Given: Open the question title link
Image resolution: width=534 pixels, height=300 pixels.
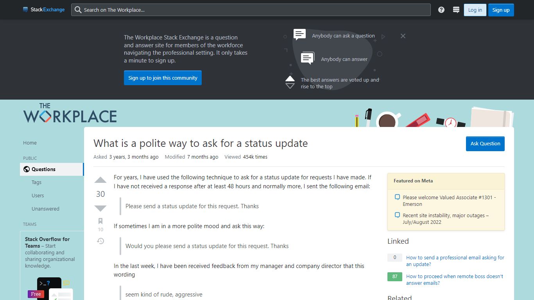Looking at the screenshot, I should coord(201,143).
